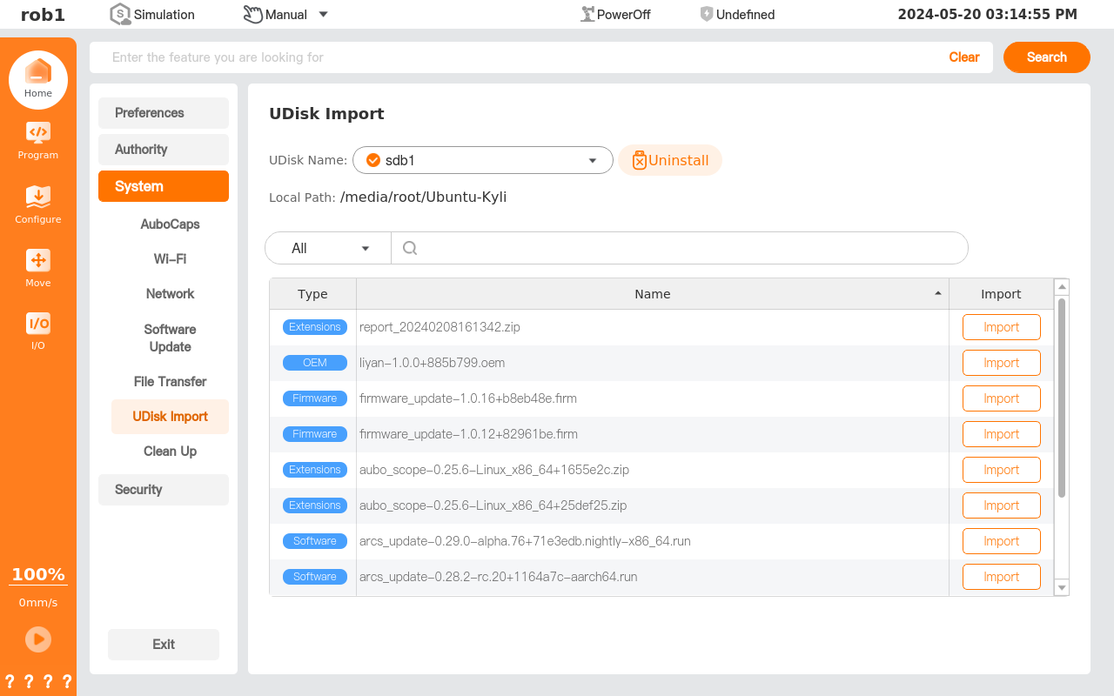
Task: Open the I/O panel icon
Action: click(38, 325)
